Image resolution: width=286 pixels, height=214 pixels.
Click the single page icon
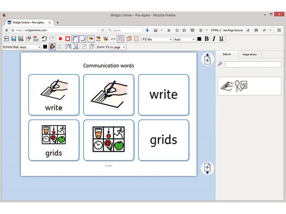coord(84,47)
